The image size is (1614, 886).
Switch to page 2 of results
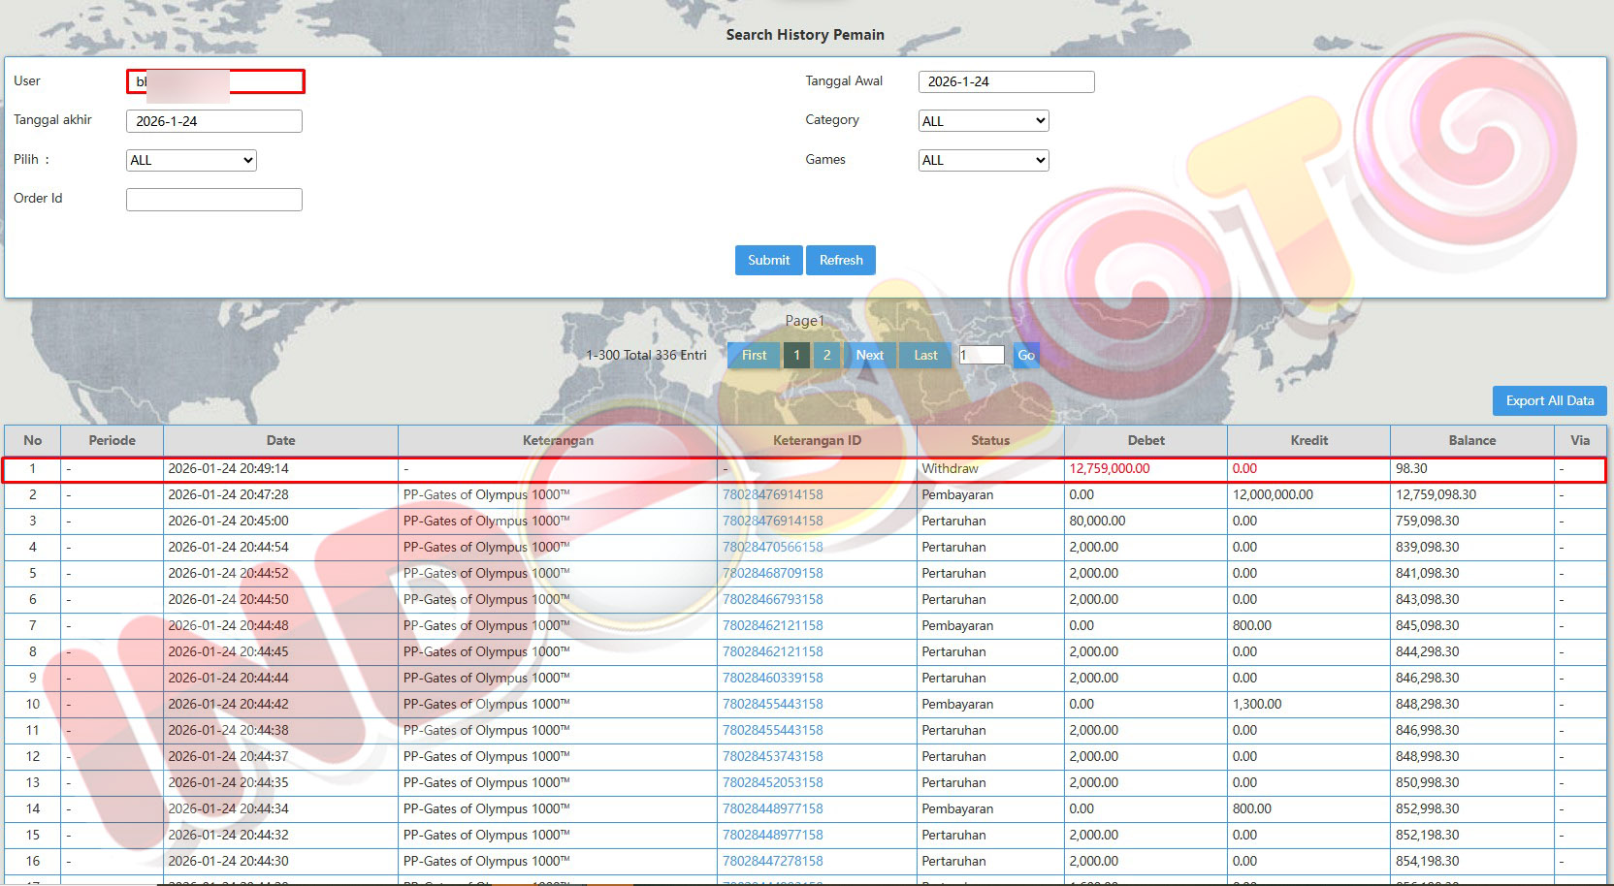[826, 355]
